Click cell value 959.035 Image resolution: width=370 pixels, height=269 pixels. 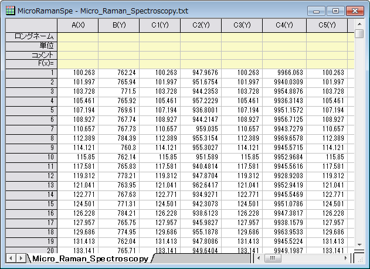tap(201, 129)
